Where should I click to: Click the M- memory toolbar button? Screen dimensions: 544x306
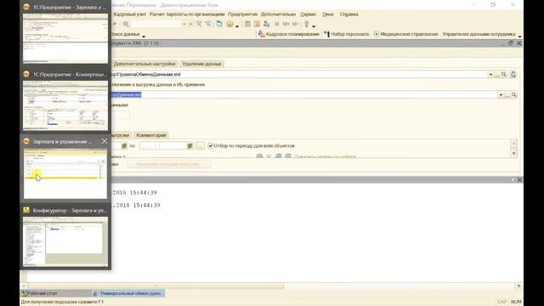click(295, 24)
